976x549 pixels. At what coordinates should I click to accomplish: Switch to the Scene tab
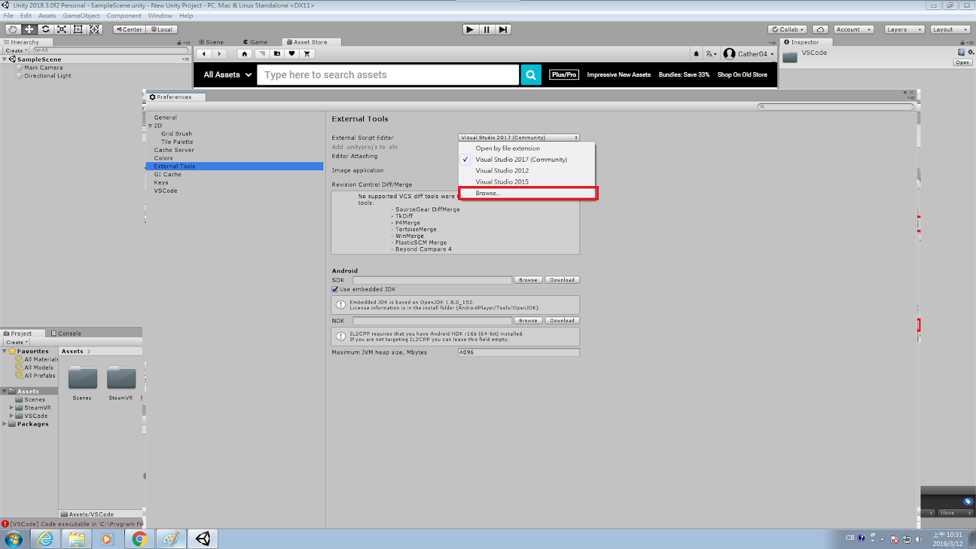212,42
